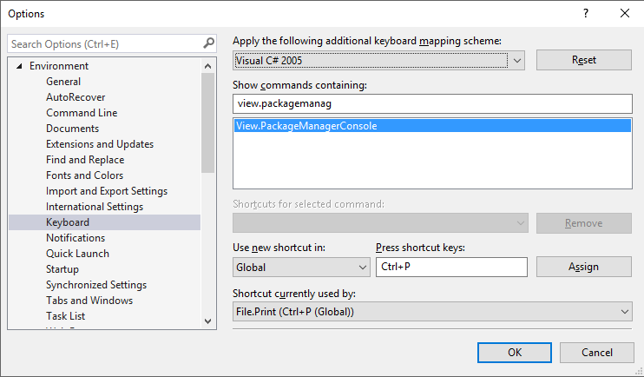Click the Remove button
Viewport: 644px width, 377px height.
[x=583, y=223]
